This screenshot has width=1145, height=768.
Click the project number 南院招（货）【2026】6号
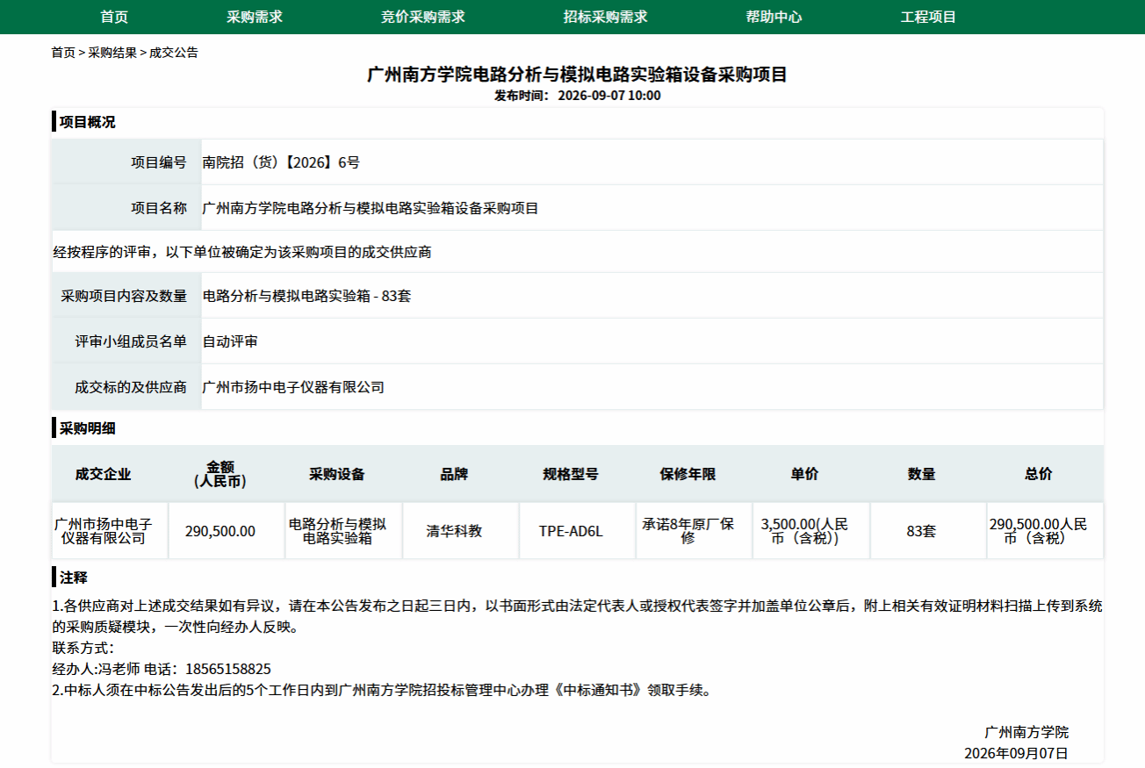point(281,162)
